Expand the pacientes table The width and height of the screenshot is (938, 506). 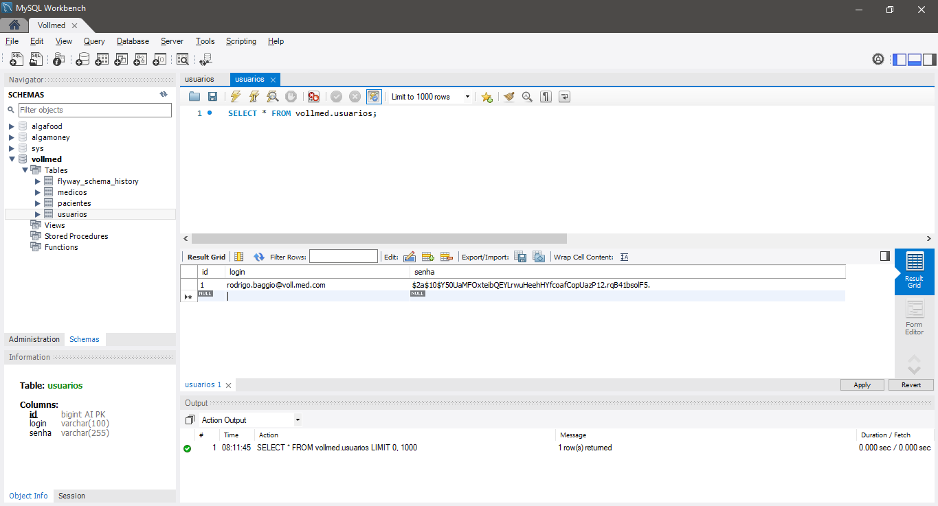[38, 203]
